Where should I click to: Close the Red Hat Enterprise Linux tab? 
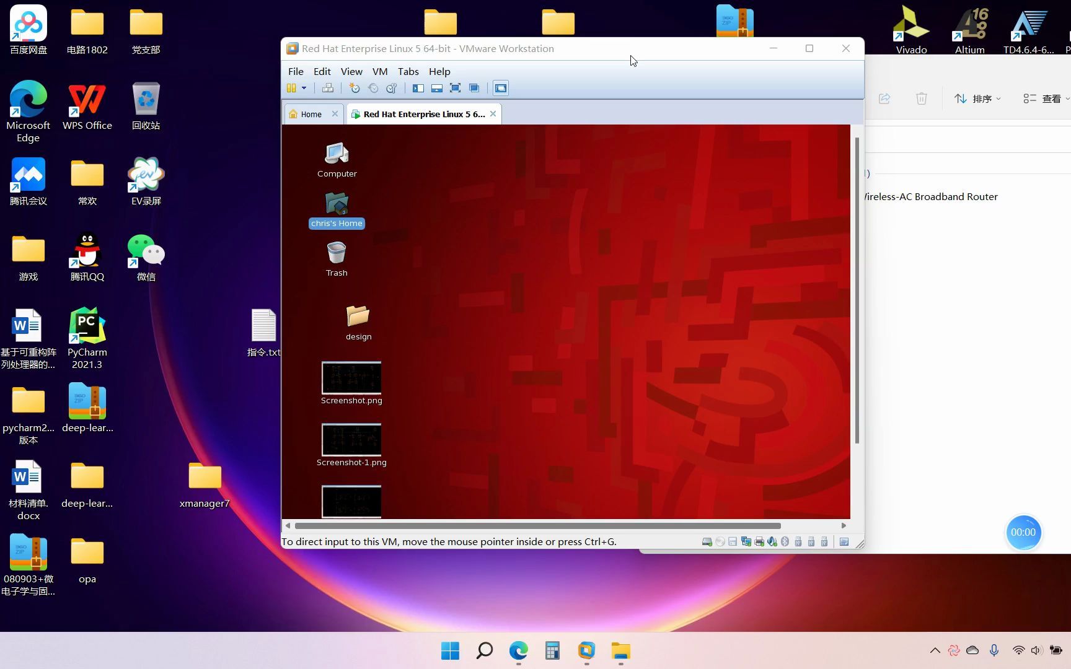coord(493,114)
